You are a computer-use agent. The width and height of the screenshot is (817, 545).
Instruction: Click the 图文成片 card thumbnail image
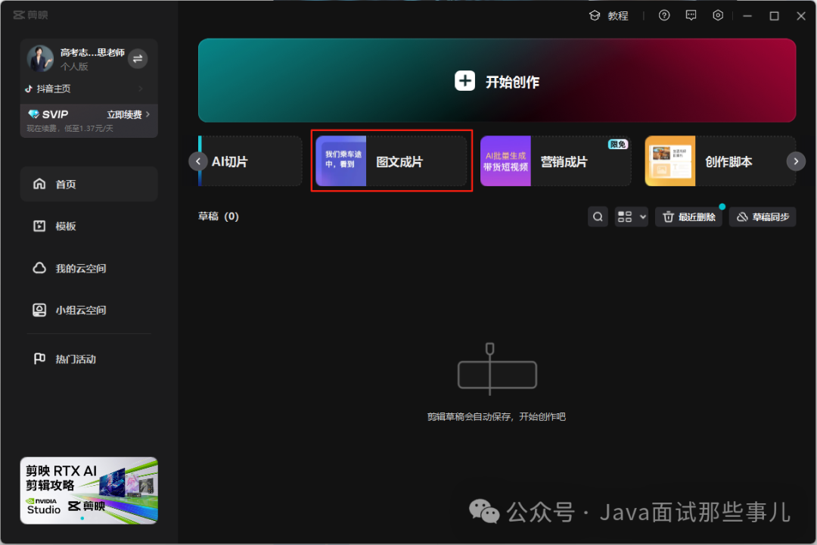pyautogui.click(x=340, y=161)
